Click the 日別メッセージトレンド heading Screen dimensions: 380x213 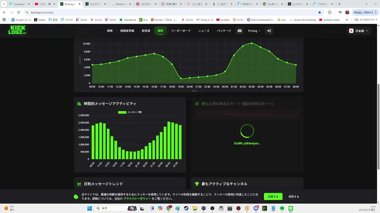tap(103, 184)
